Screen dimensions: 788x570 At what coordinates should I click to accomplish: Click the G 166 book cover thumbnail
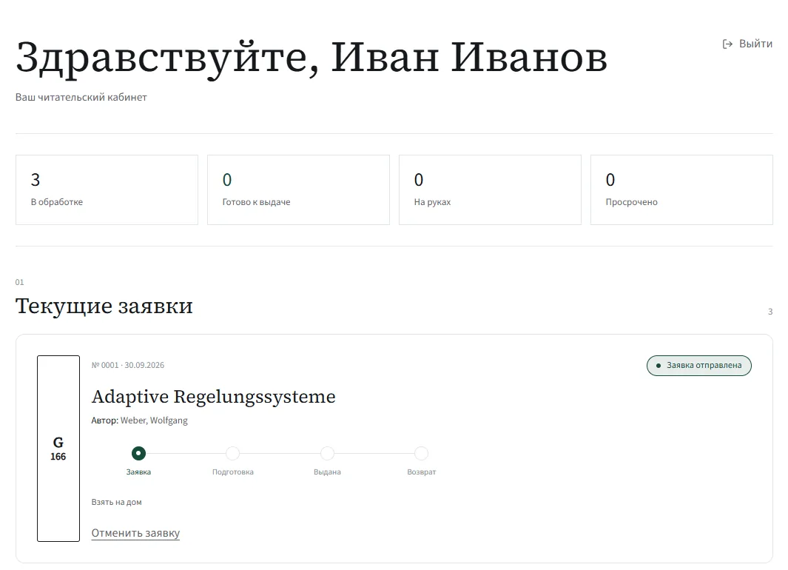click(58, 449)
